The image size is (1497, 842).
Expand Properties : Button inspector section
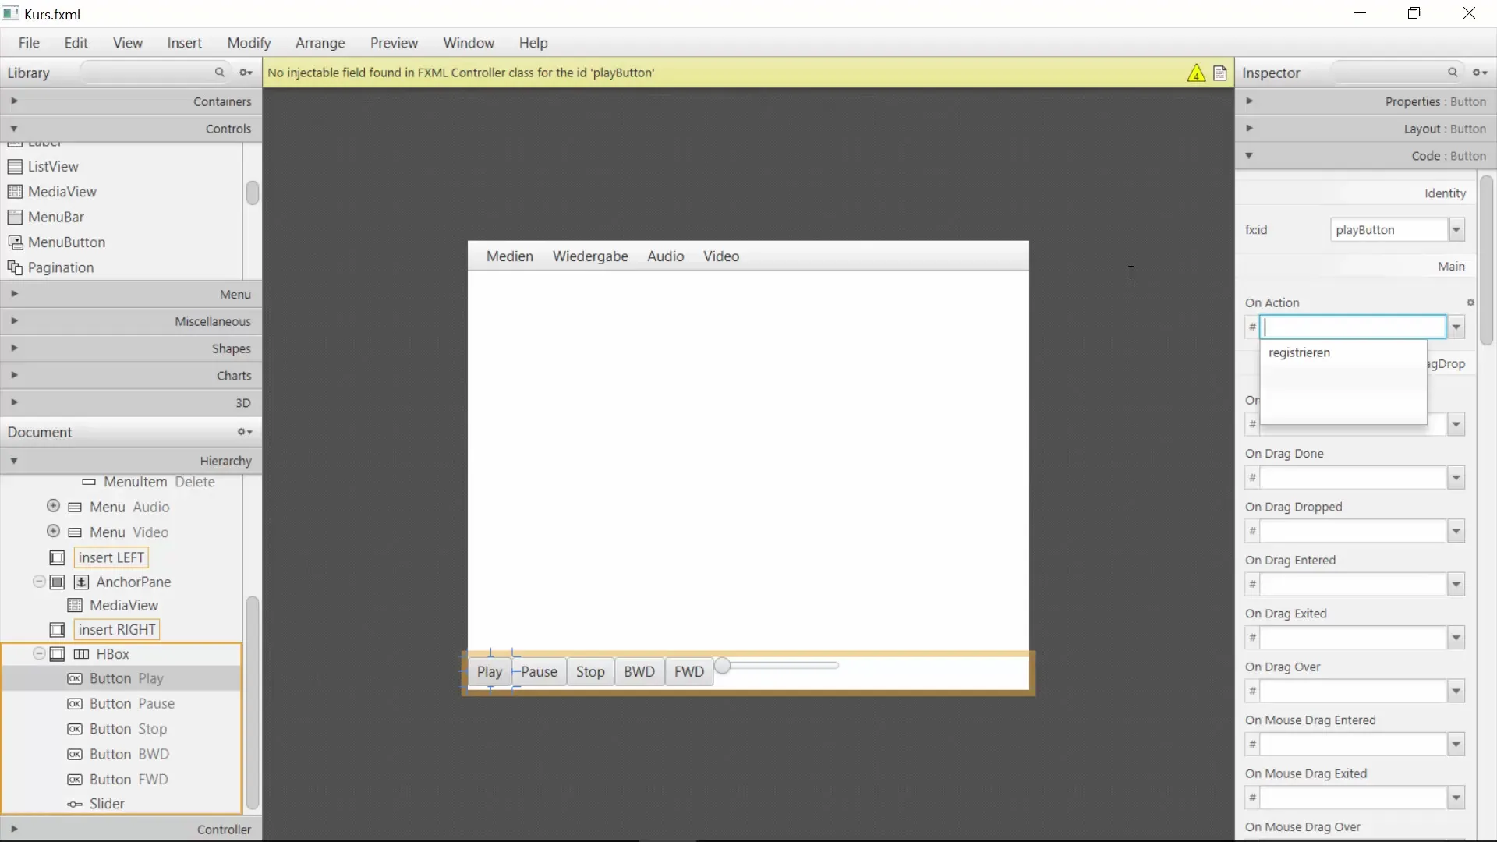(x=1249, y=101)
